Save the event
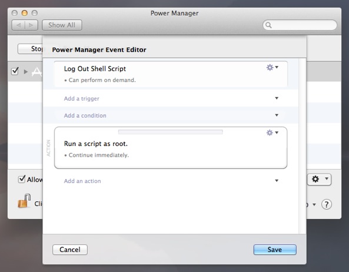Screen dimensions: 349x272 (275, 250)
